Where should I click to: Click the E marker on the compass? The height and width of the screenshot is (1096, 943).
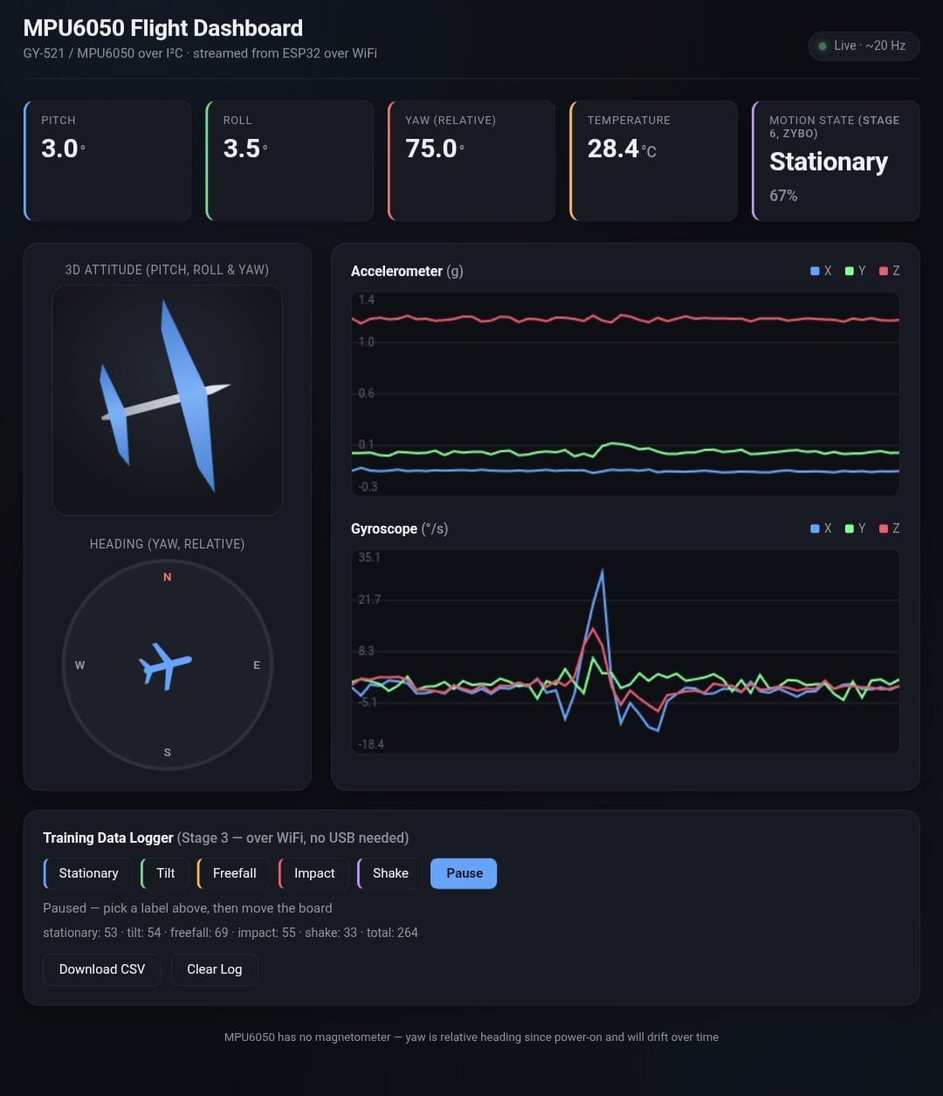coord(257,665)
